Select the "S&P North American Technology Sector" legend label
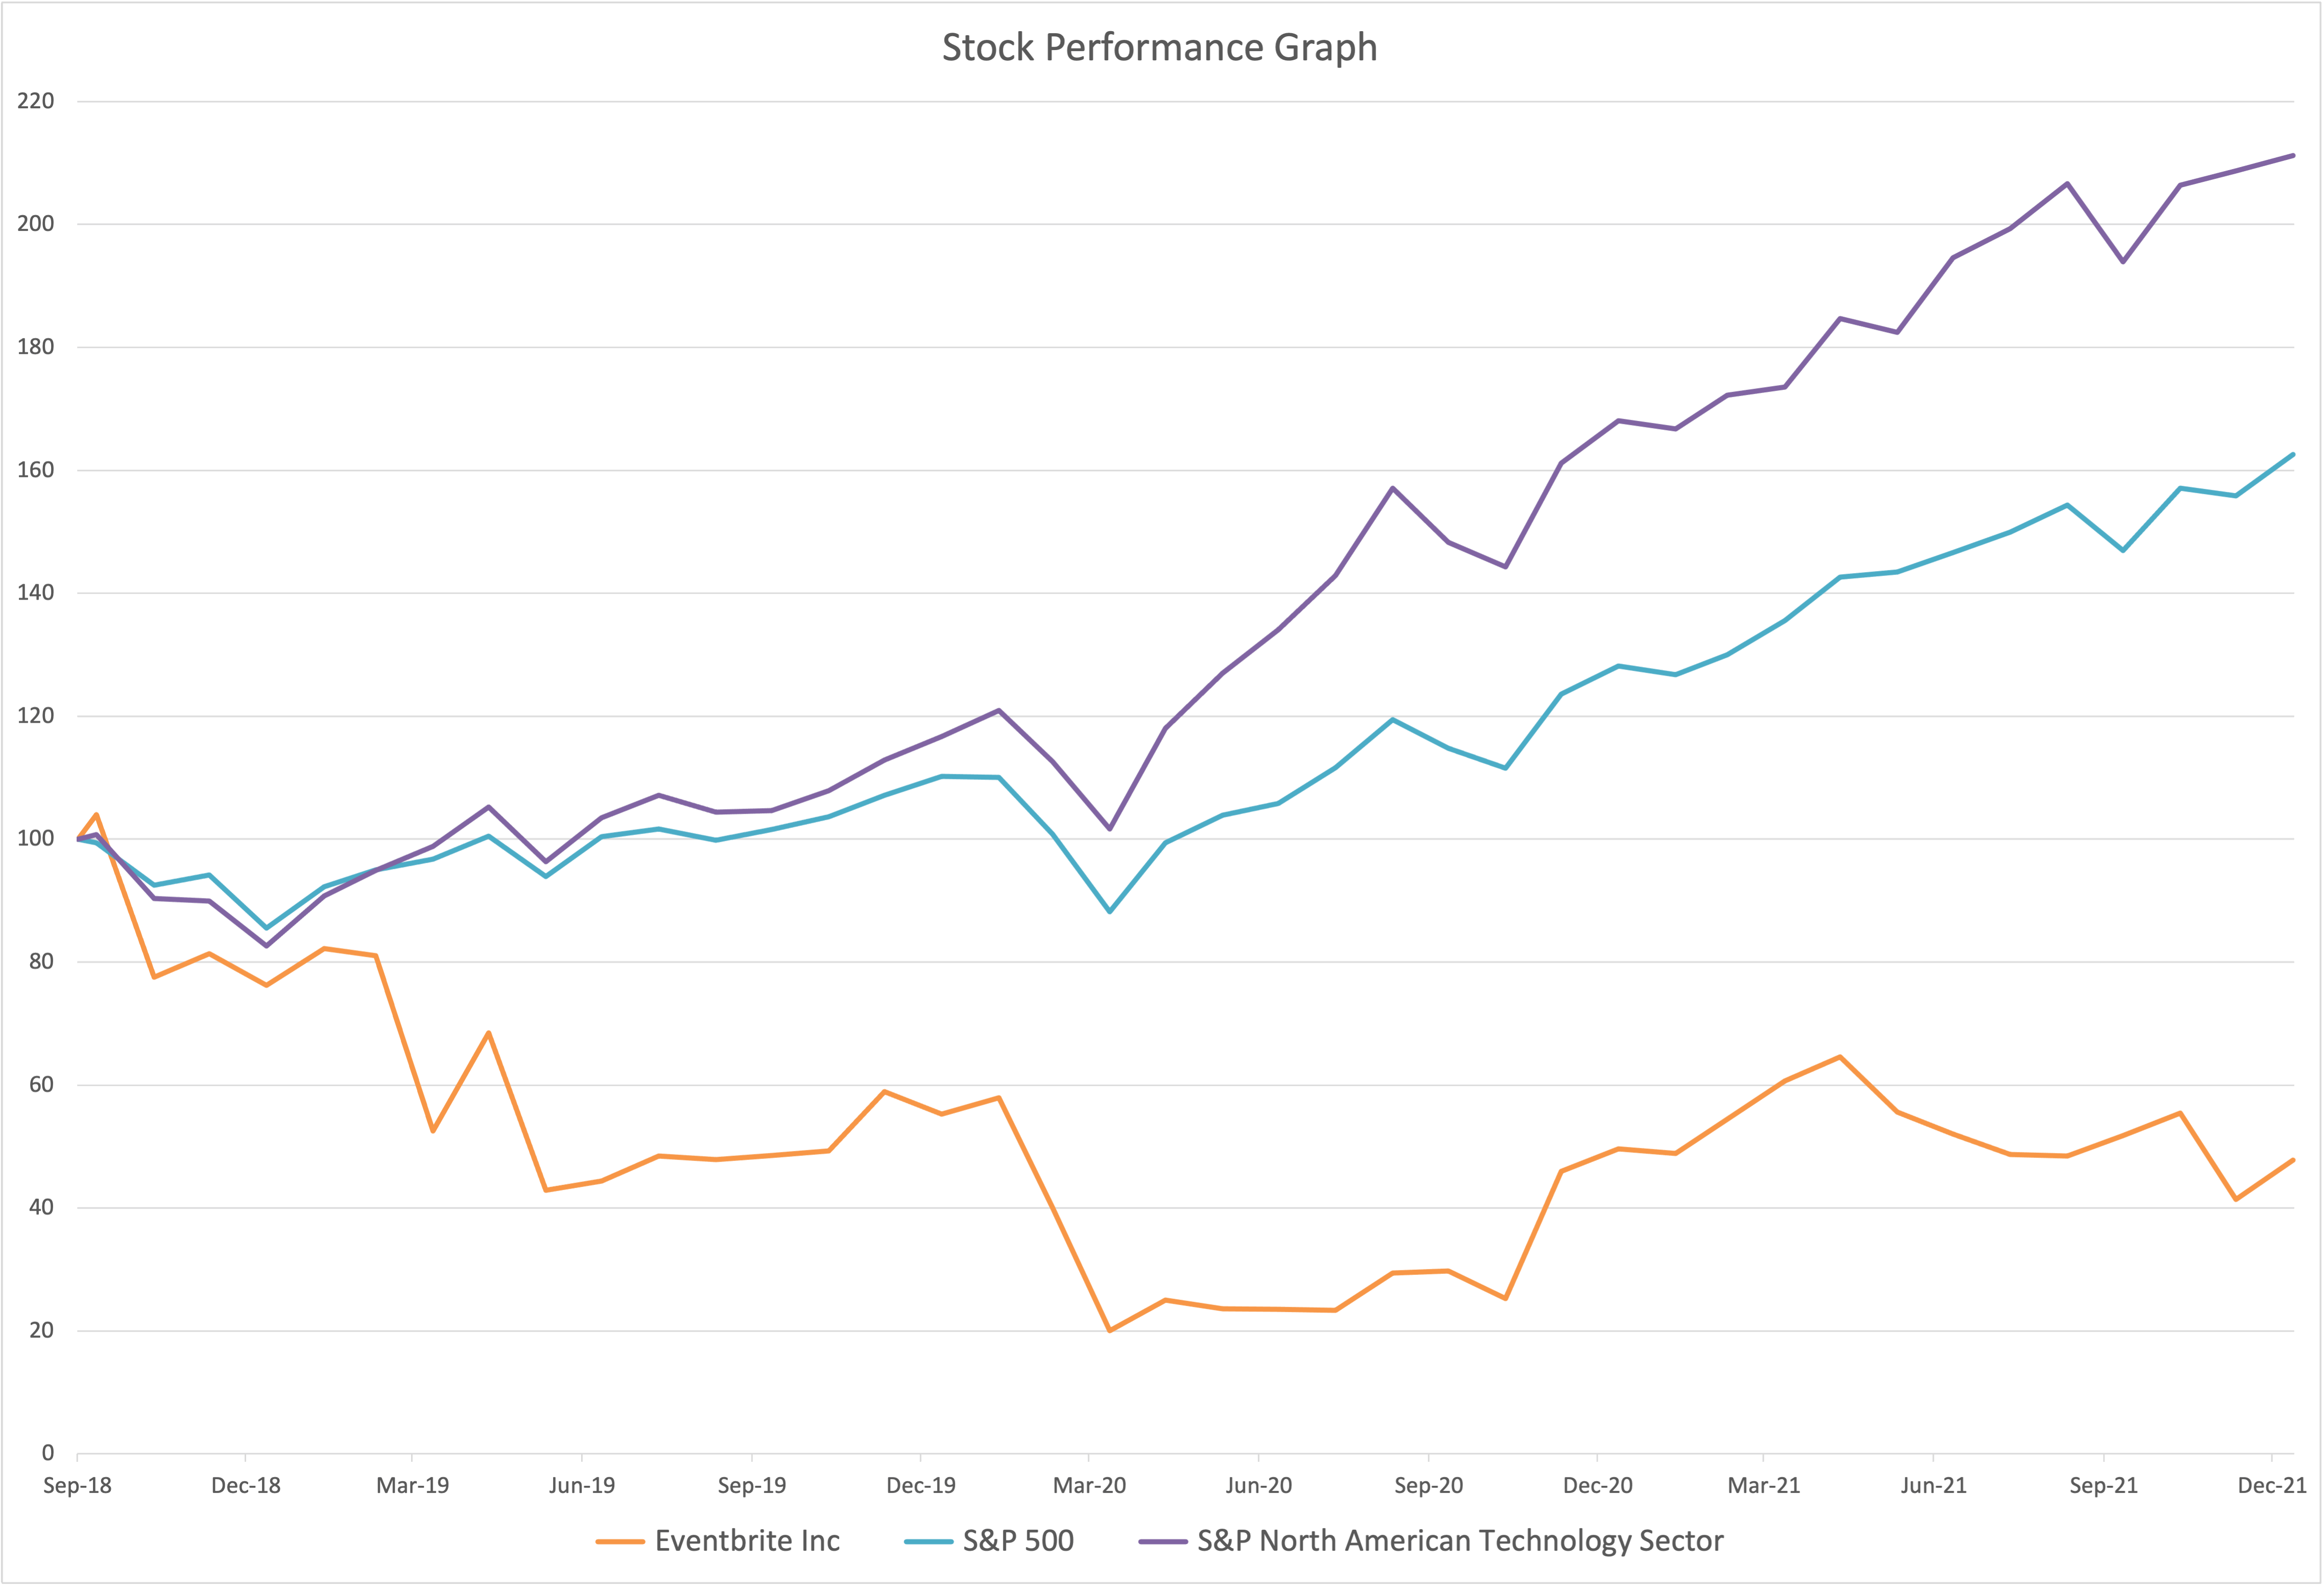Image resolution: width=2324 pixels, height=1587 pixels. (1460, 1541)
